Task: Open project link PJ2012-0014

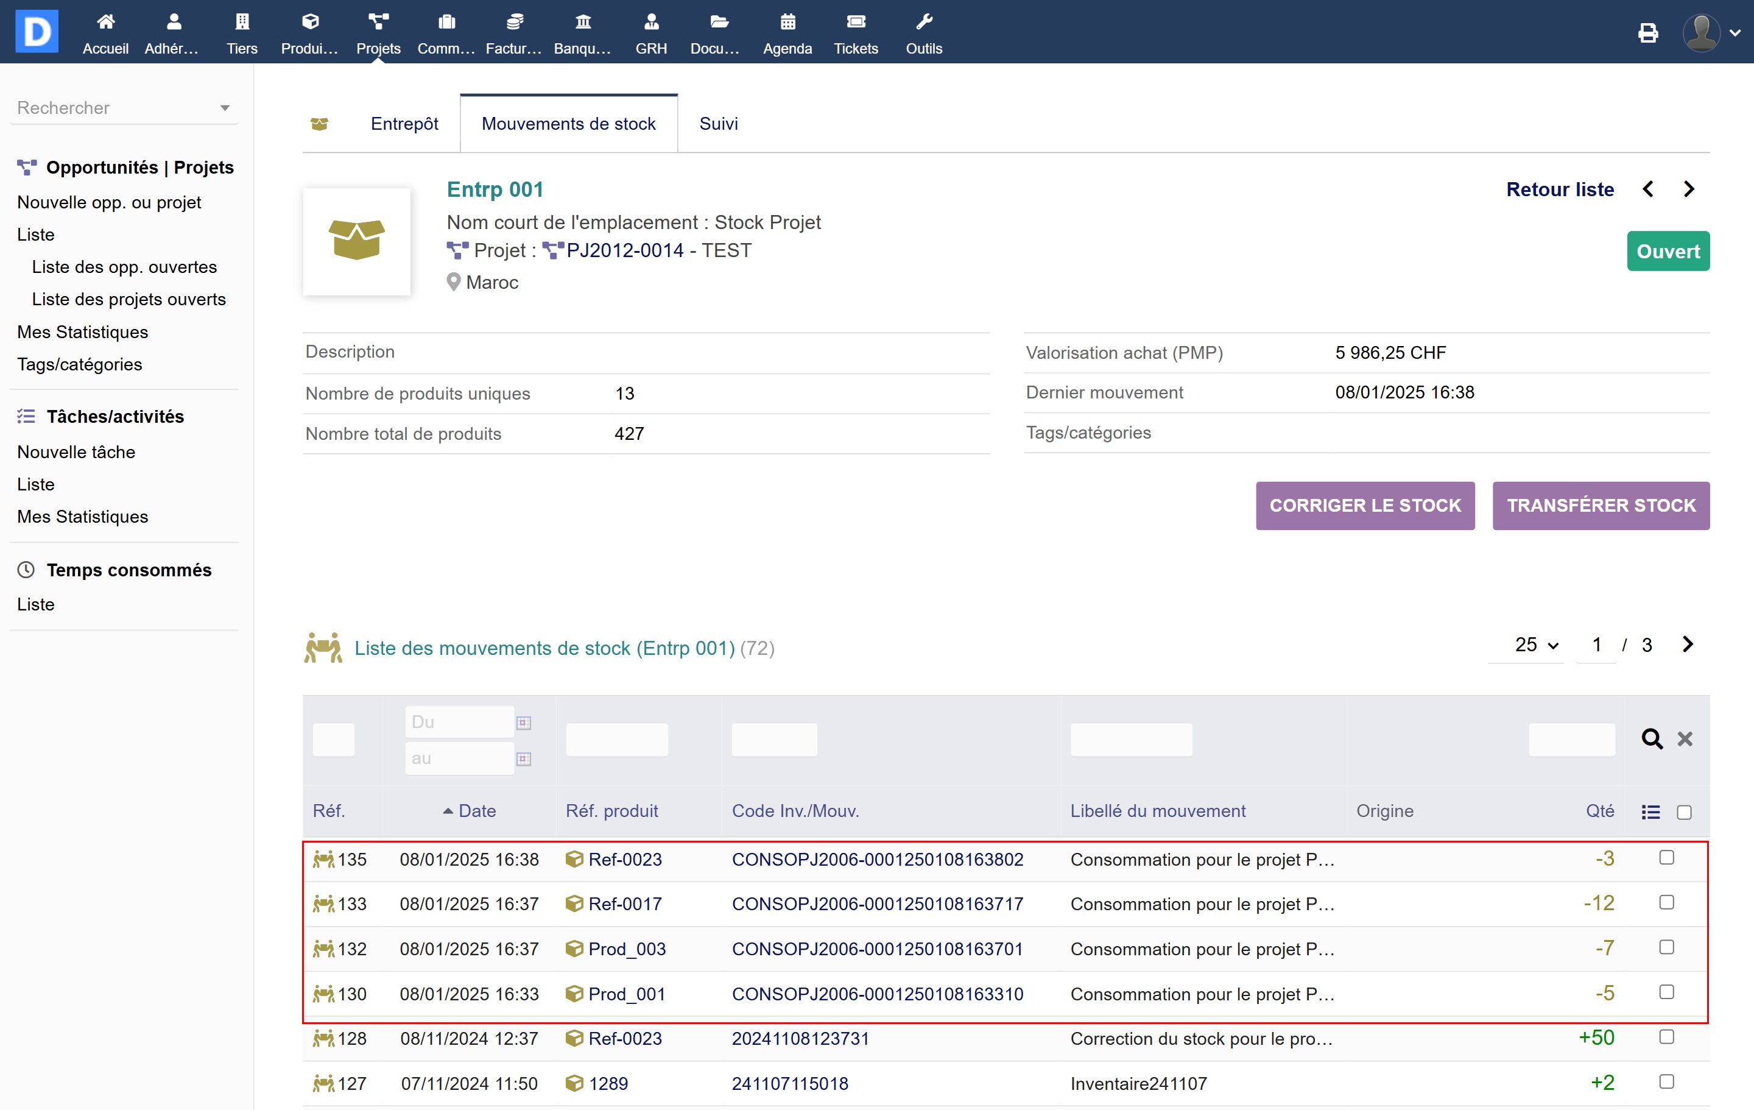Action: click(624, 251)
